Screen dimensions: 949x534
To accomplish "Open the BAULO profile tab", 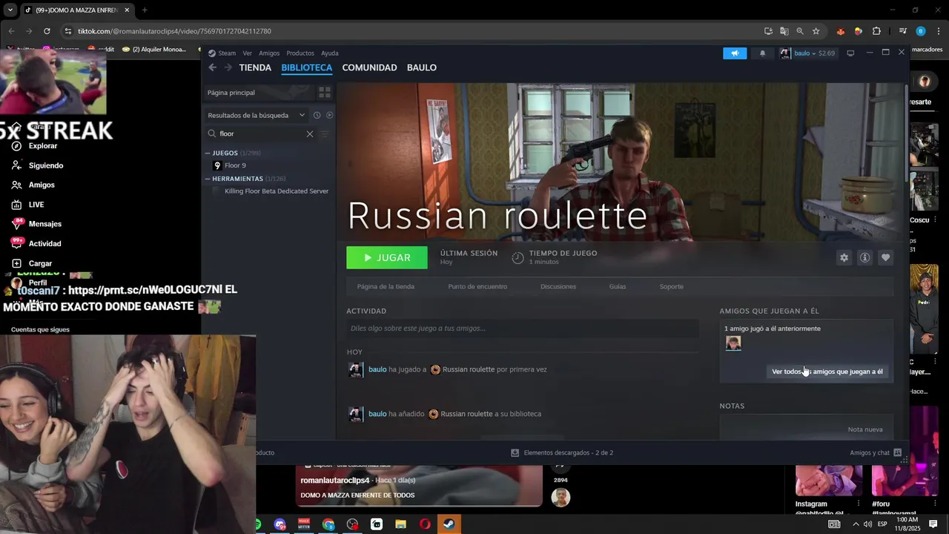I will [x=422, y=67].
